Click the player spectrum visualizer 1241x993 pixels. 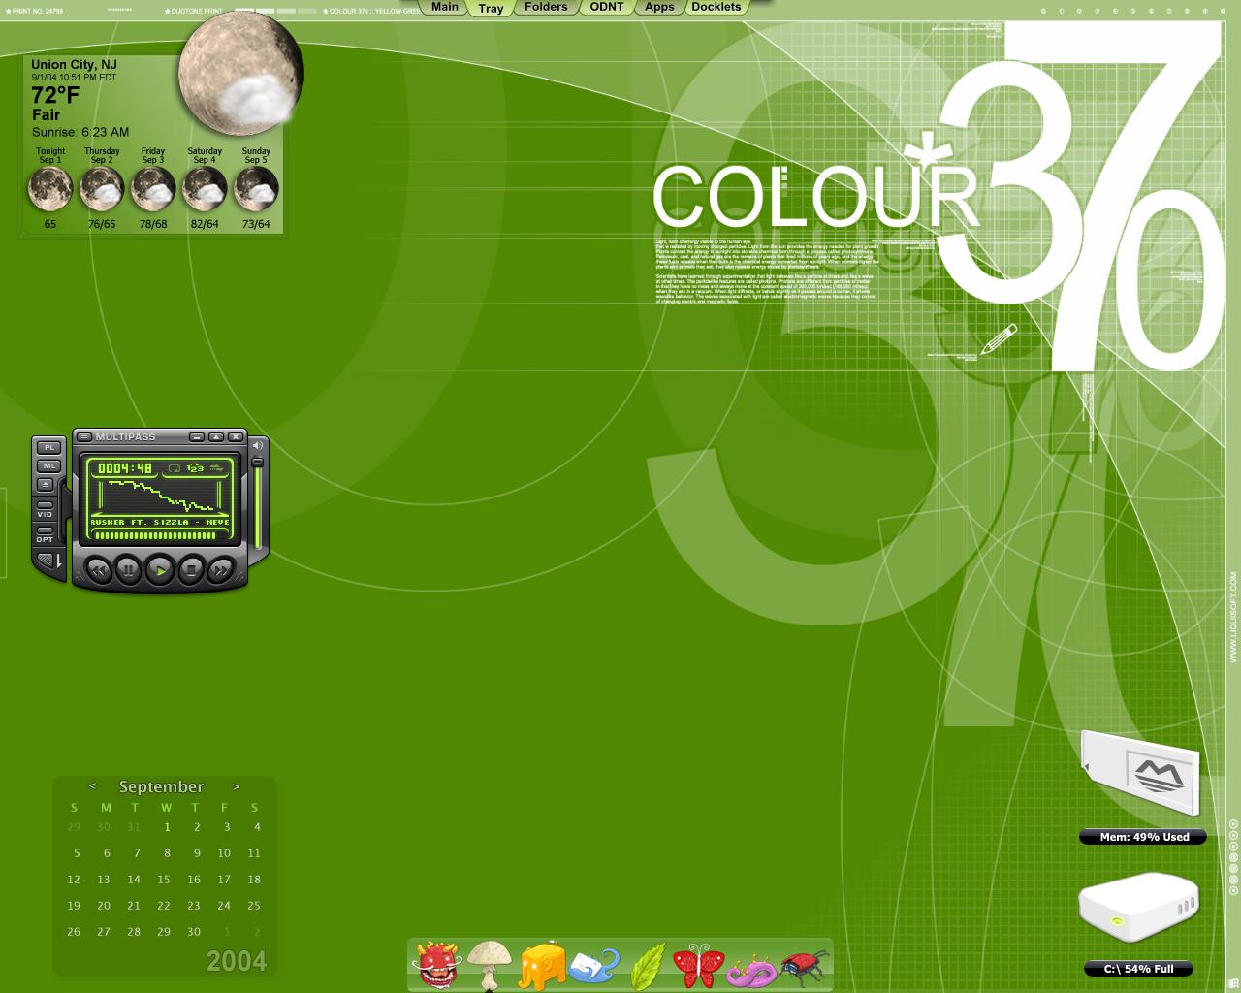tap(161, 496)
